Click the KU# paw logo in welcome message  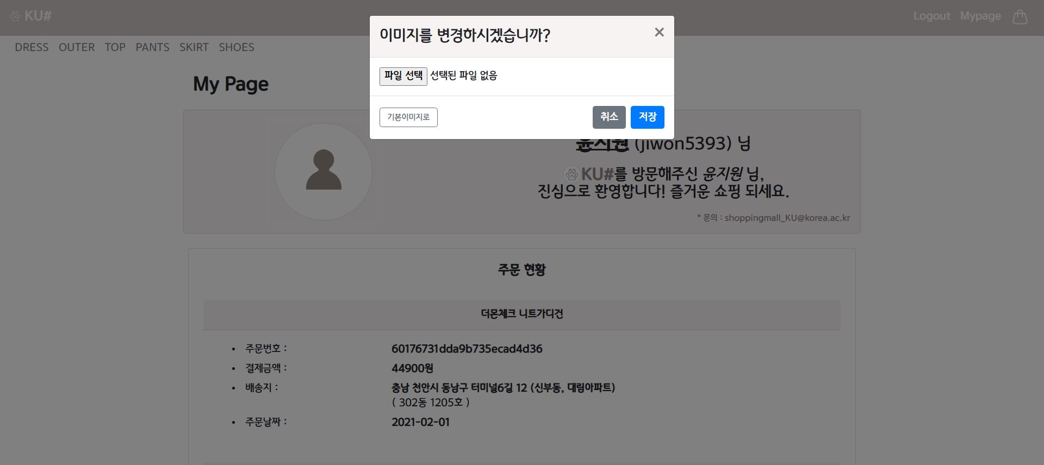click(571, 174)
